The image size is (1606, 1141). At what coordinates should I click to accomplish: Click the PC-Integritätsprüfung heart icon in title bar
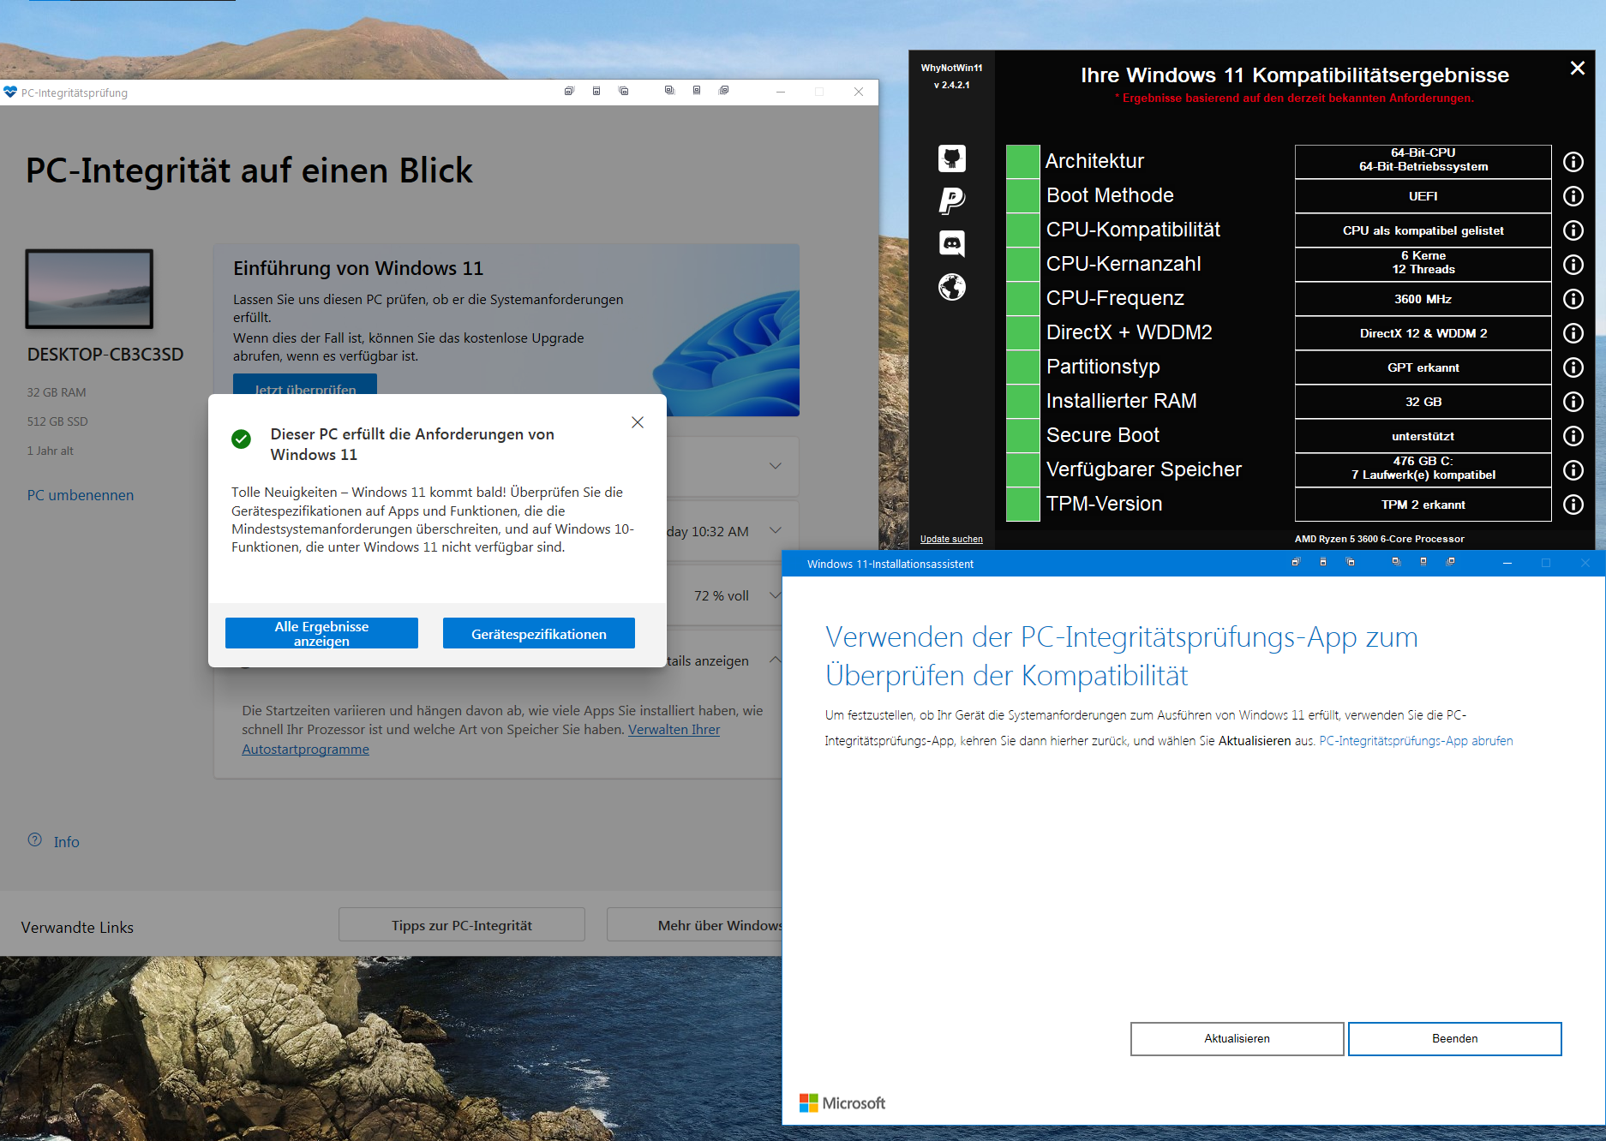[10, 93]
